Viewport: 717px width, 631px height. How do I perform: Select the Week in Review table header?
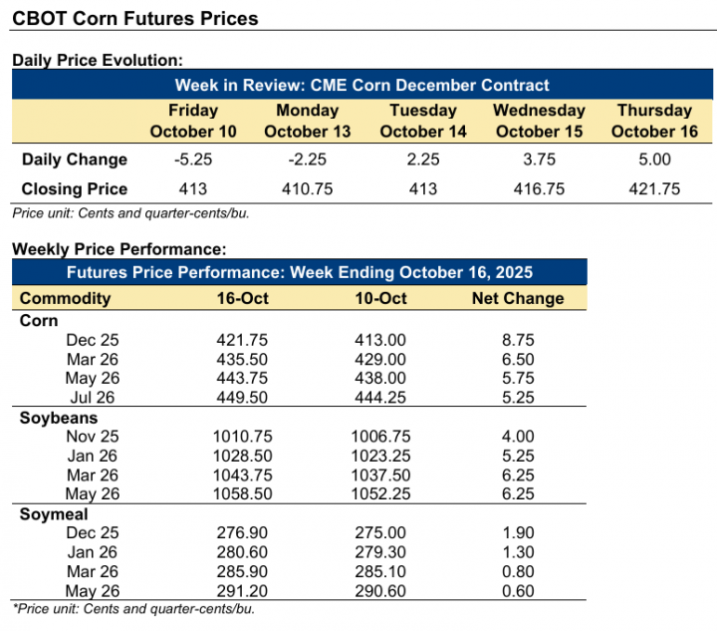pos(361,85)
